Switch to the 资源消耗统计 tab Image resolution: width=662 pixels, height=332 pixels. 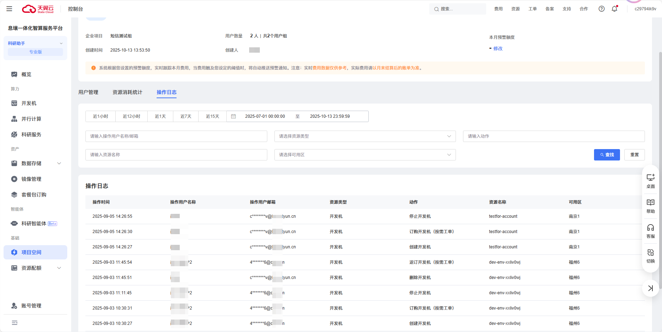[127, 92]
